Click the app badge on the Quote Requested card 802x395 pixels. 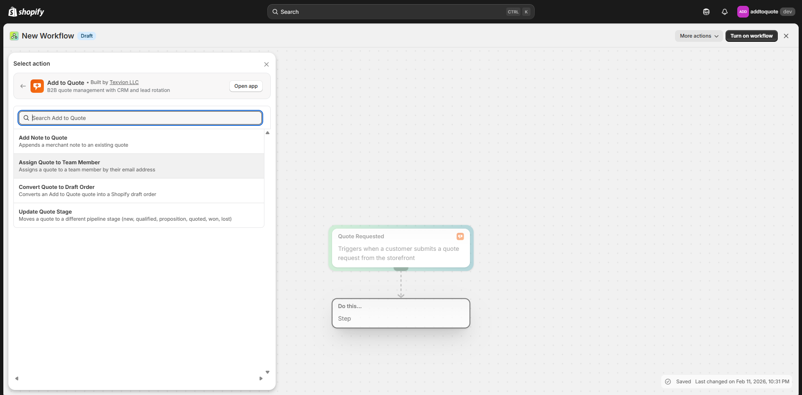(x=460, y=236)
